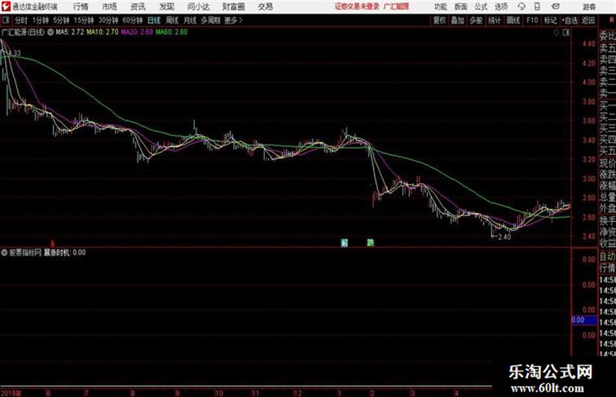Viewport: 616px width, 397px height.
Task: Click the F10 company info button
Action: [x=532, y=20]
